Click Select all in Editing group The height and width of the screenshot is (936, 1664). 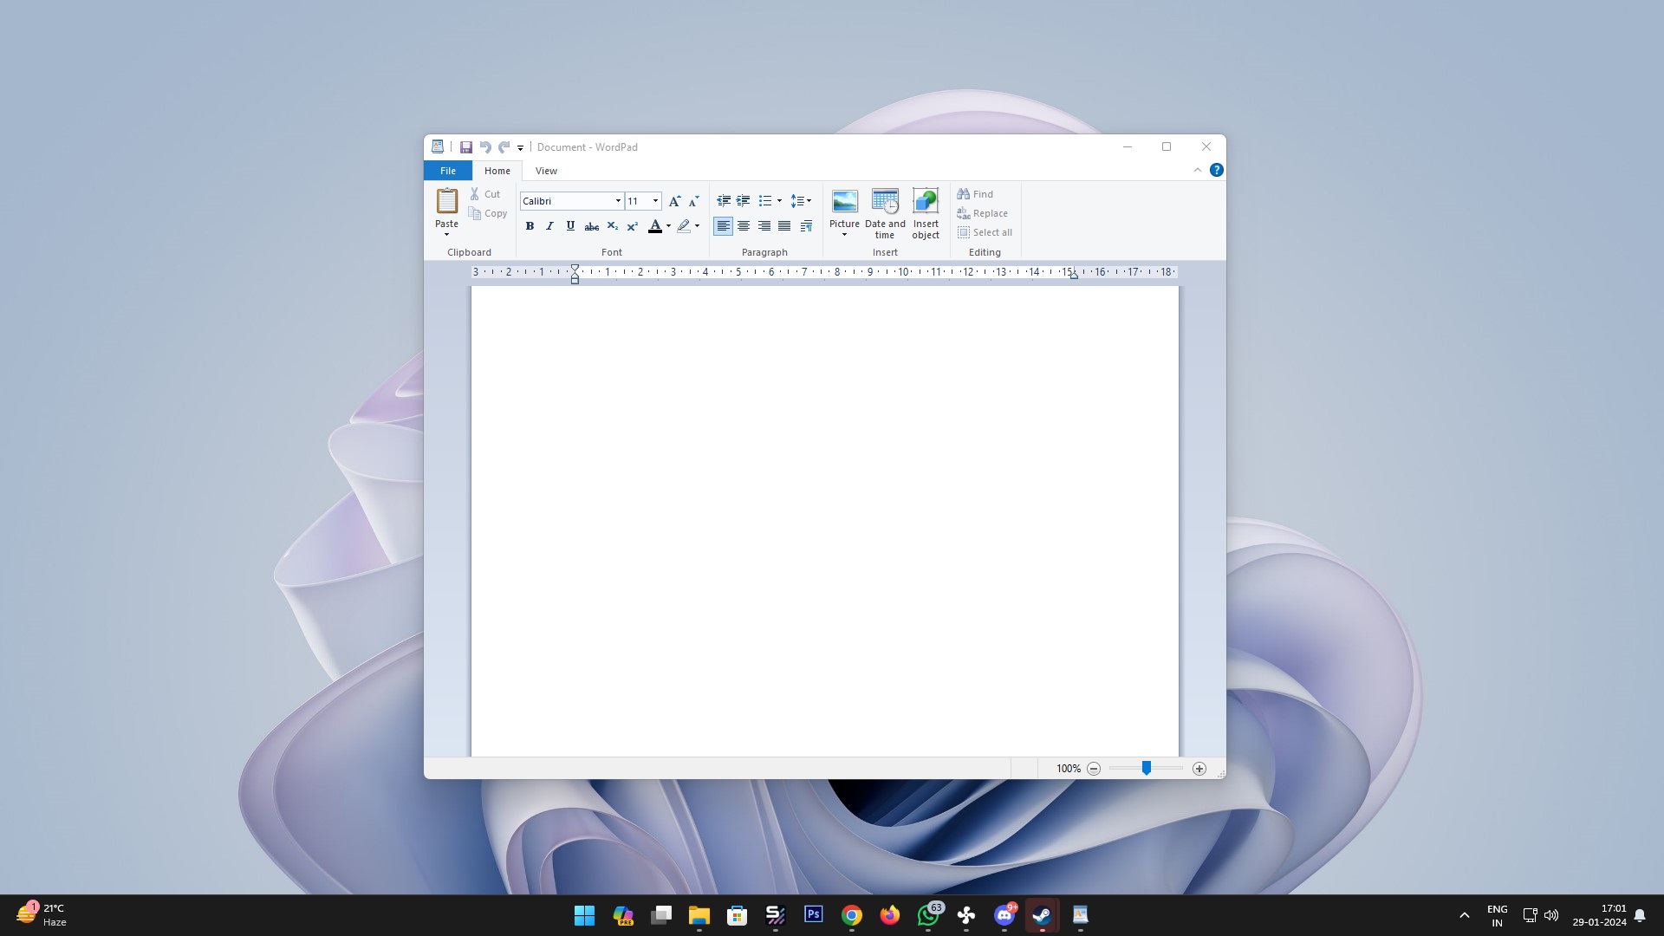(x=985, y=232)
